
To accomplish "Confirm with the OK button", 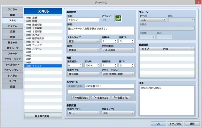I will point(158,124).
